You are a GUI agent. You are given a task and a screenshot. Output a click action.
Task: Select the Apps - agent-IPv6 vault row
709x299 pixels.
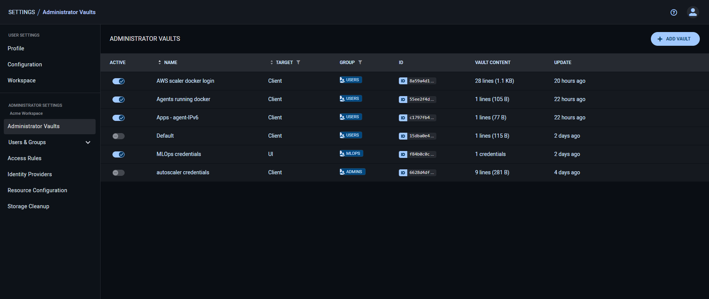[x=177, y=117]
